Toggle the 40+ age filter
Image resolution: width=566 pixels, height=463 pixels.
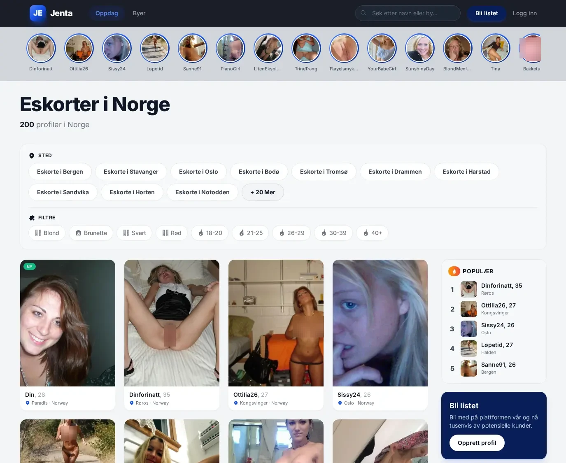[x=372, y=233]
